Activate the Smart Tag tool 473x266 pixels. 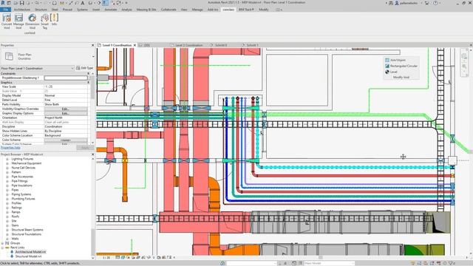pos(44,21)
